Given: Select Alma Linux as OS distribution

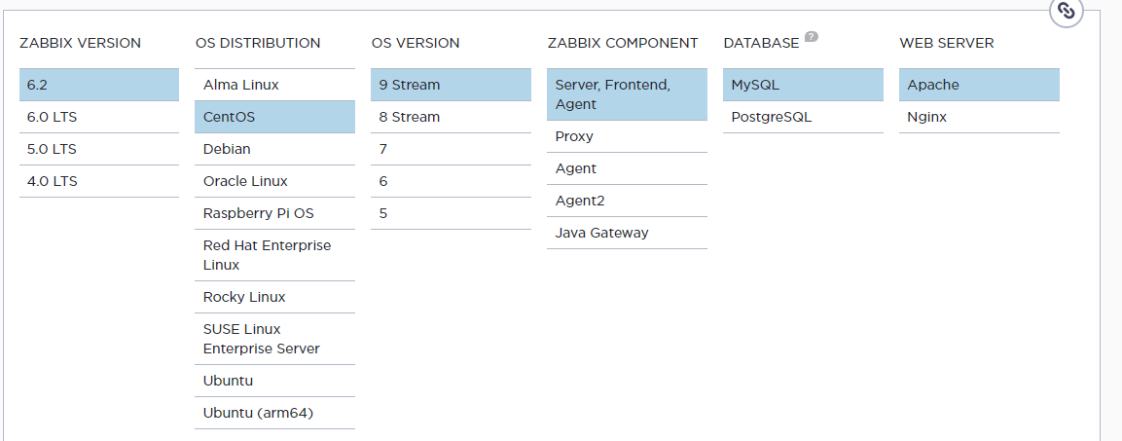Looking at the screenshot, I should [x=274, y=85].
